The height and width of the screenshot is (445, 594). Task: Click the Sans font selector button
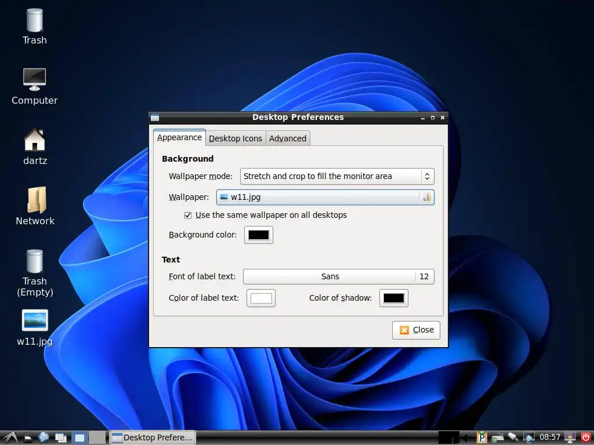[x=329, y=276]
